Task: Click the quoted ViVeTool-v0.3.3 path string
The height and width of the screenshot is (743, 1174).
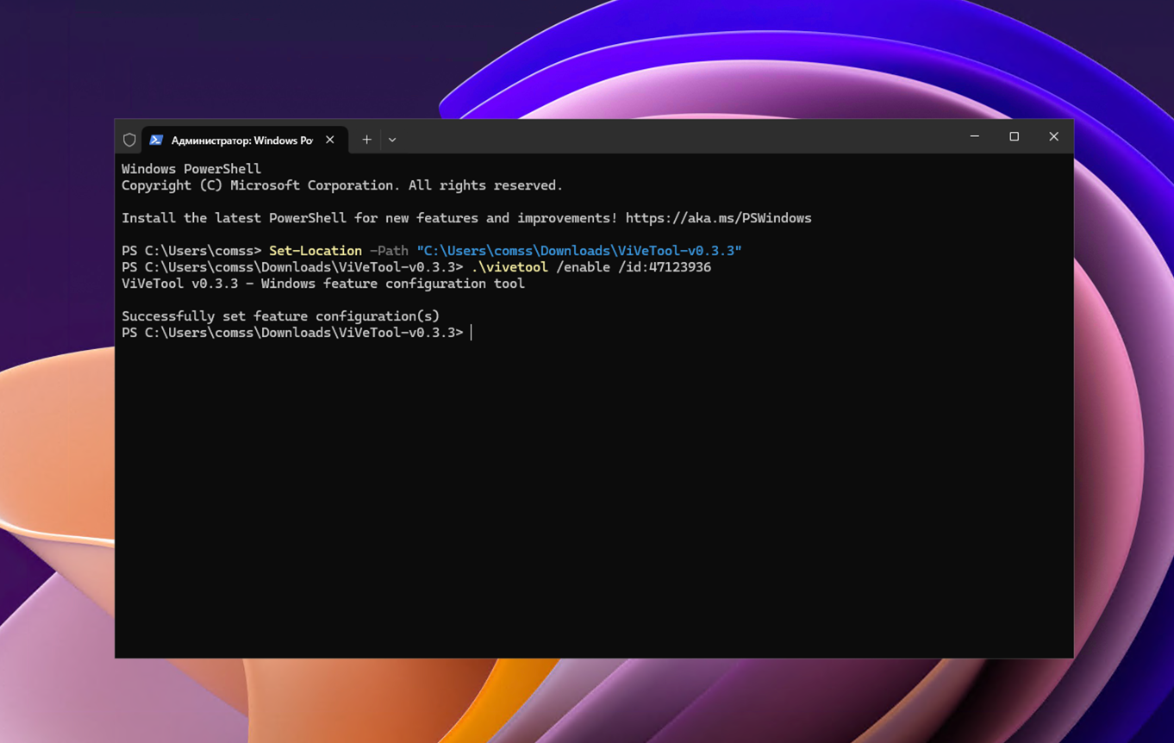Action: pos(579,251)
